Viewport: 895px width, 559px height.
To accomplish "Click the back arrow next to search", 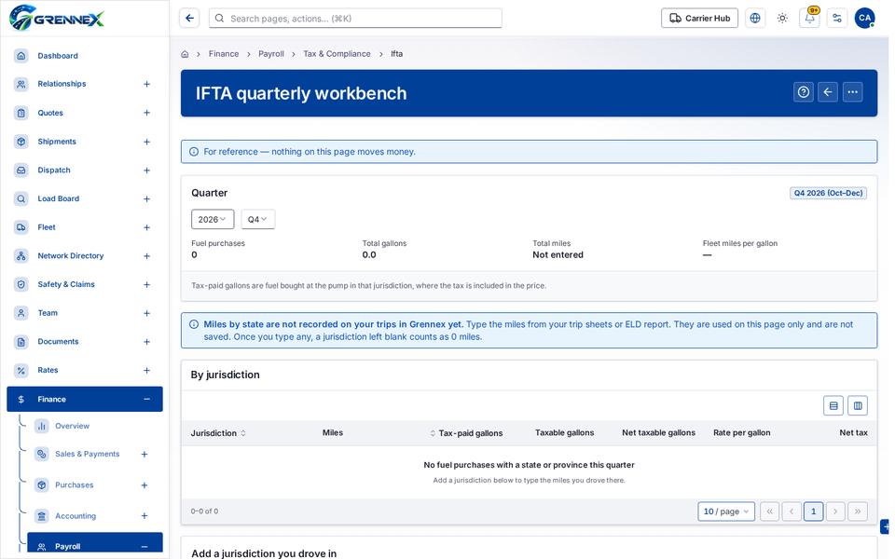I will 189,19.
